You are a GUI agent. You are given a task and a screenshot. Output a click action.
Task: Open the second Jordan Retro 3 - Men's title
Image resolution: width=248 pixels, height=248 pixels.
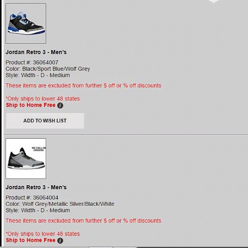pos(36,187)
